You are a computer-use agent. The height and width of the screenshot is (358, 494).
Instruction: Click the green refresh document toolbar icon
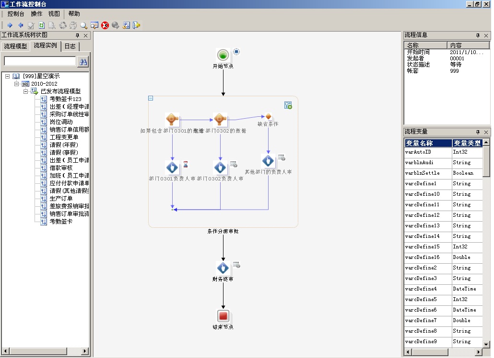42,25
